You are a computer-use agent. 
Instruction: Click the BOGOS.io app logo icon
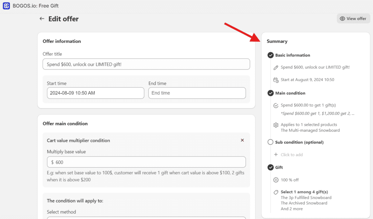[6, 6]
